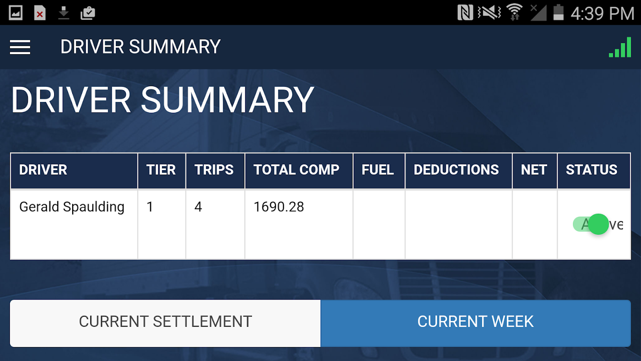Viewport: 641px width, 361px height.
Task: Tap the download notification icon
Action: [64, 13]
